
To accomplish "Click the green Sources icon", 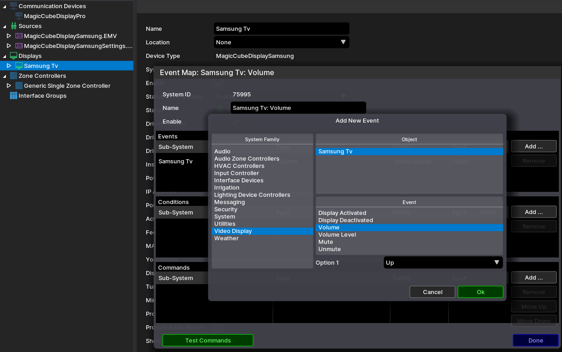I will pos(13,26).
